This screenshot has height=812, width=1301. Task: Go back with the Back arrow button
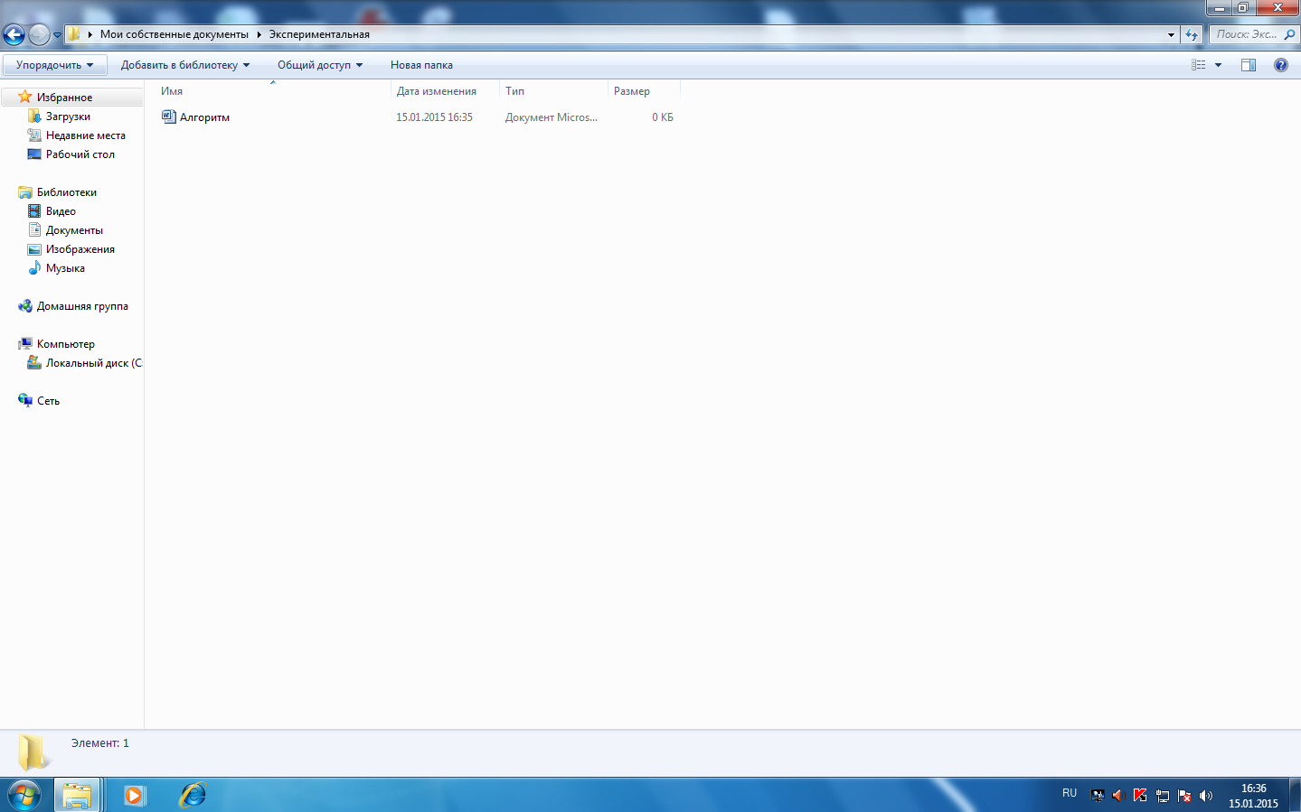(14, 35)
